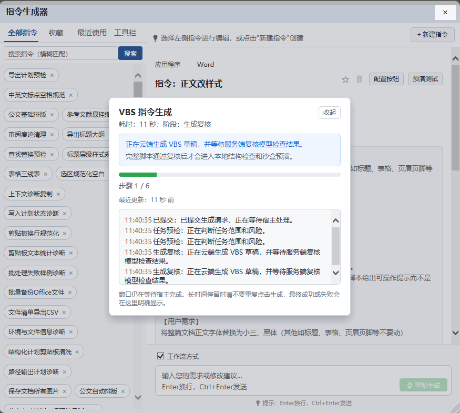
Task: Remove the 文件清单导出CSV tag with its x
Action: [64, 313]
